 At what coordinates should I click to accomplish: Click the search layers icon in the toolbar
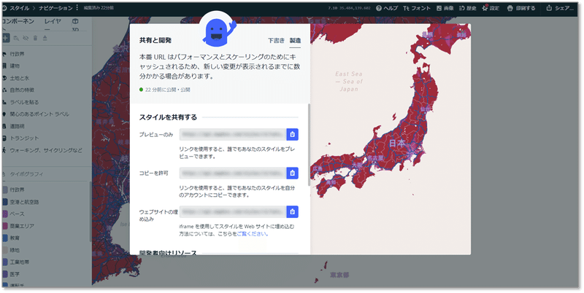(16, 38)
